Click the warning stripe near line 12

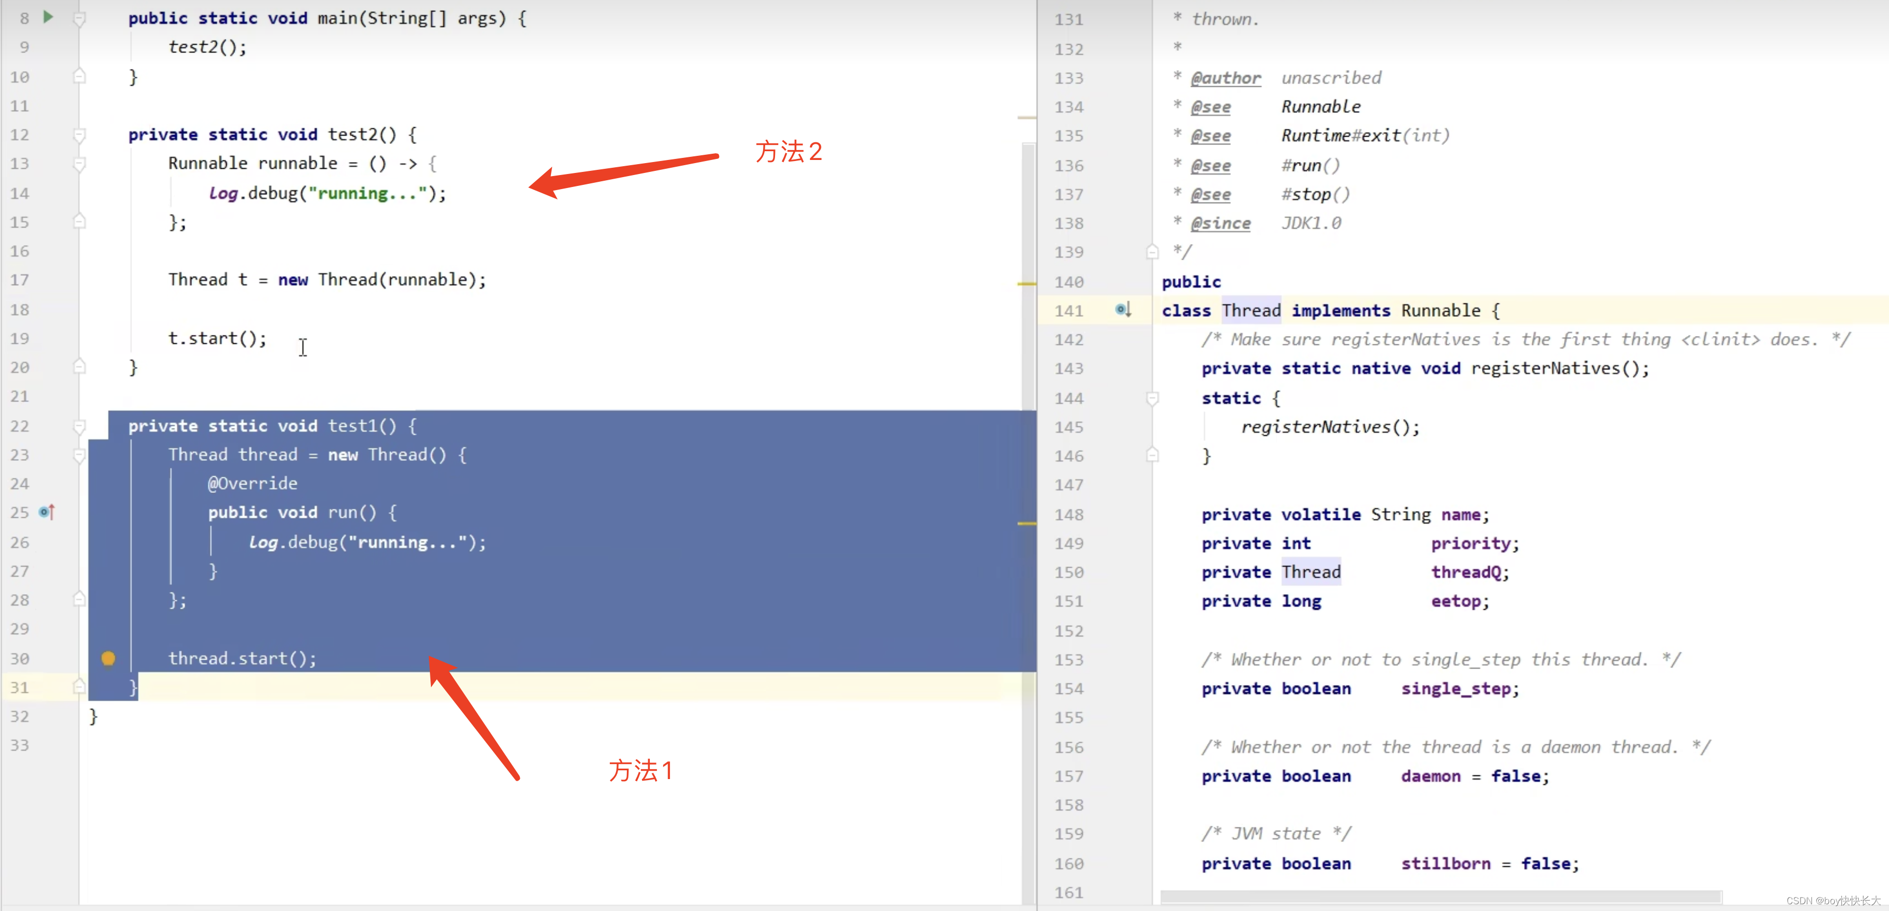click(x=1027, y=117)
